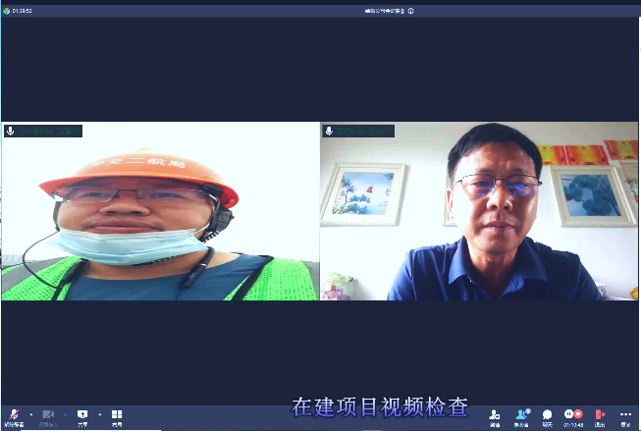Select the video tile of hard-hat participant
641x431 pixels.
tap(159, 211)
